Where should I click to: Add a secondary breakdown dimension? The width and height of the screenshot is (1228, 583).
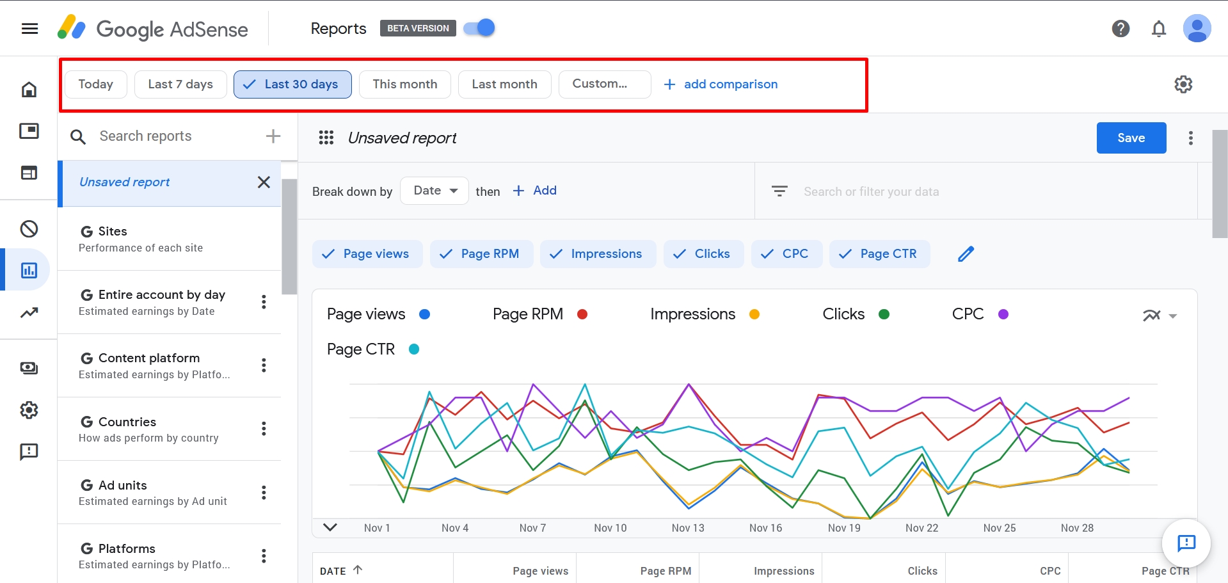tap(535, 191)
